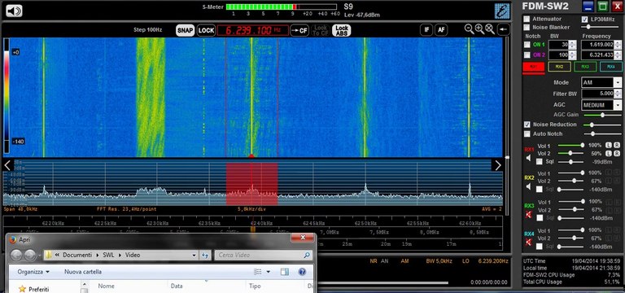
Task: Click the Cerca Video search field
Action: point(264,255)
